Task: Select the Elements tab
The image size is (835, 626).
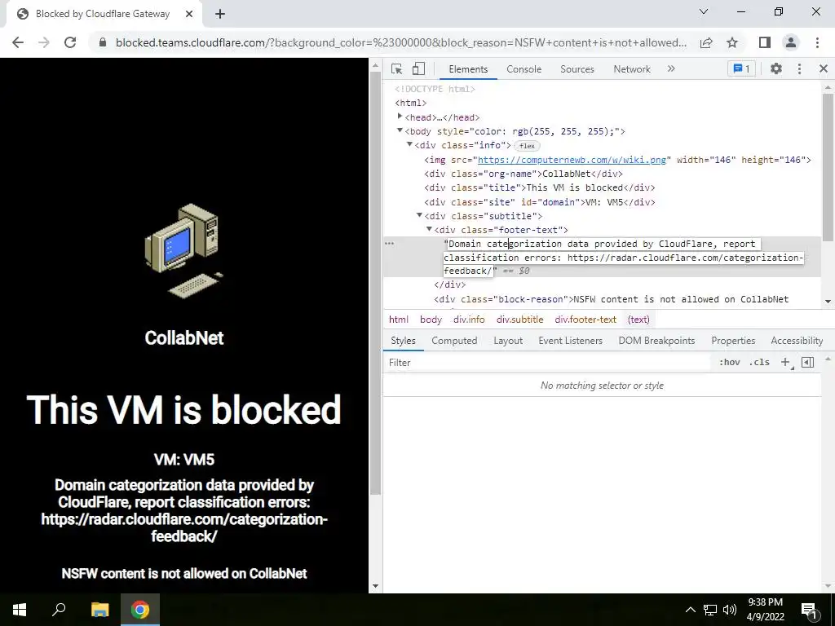Action: click(468, 69)
